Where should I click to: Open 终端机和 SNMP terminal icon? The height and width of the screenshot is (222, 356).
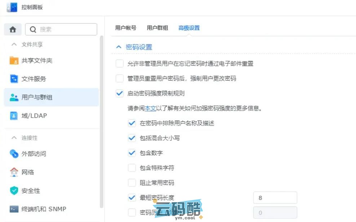pyautogui.click(x=14, y=209)
